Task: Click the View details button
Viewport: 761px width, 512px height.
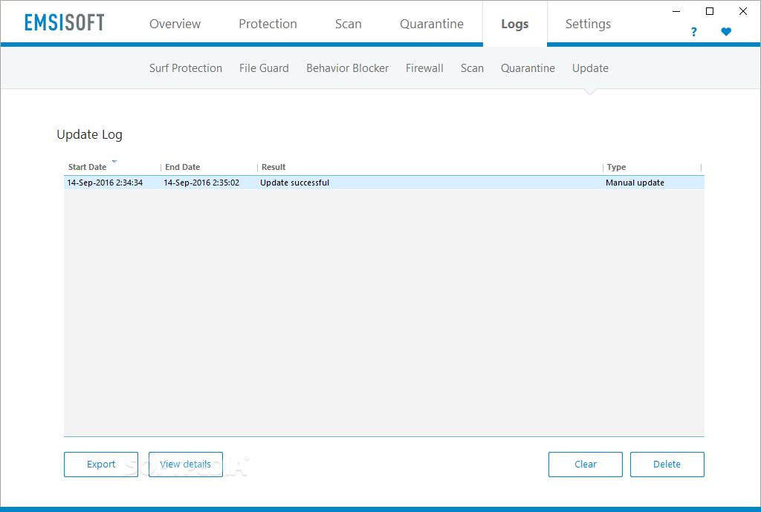Action: tap(185, 465)
